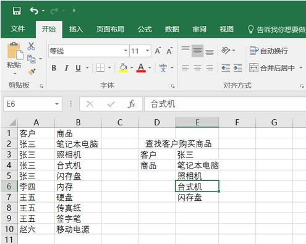Viewport: 306px width, 244px height.
Task: Click the text orientation icon
Action: tap(226, 50)
